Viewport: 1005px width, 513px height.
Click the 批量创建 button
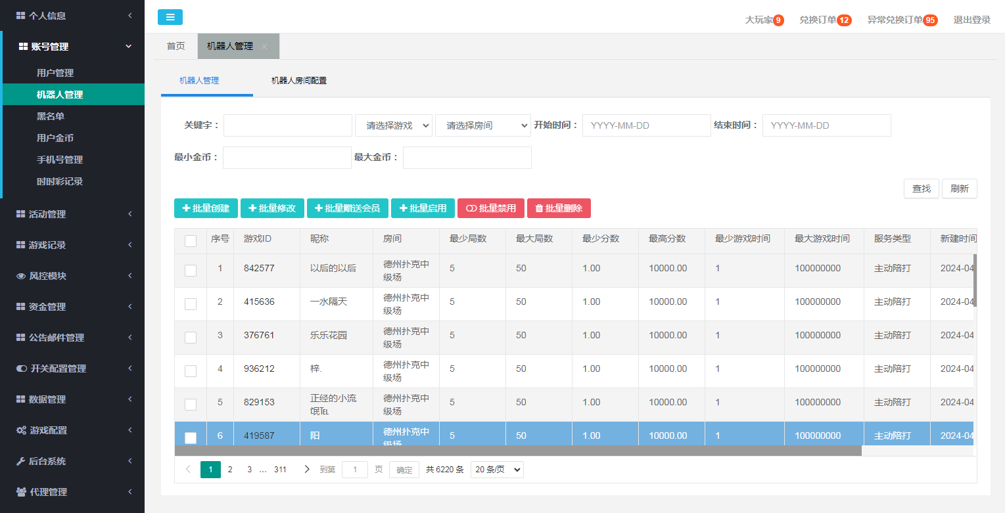tap(206, 208)
